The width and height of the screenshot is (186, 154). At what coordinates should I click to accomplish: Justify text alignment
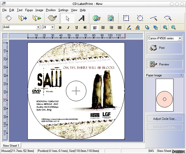(119, 28)
